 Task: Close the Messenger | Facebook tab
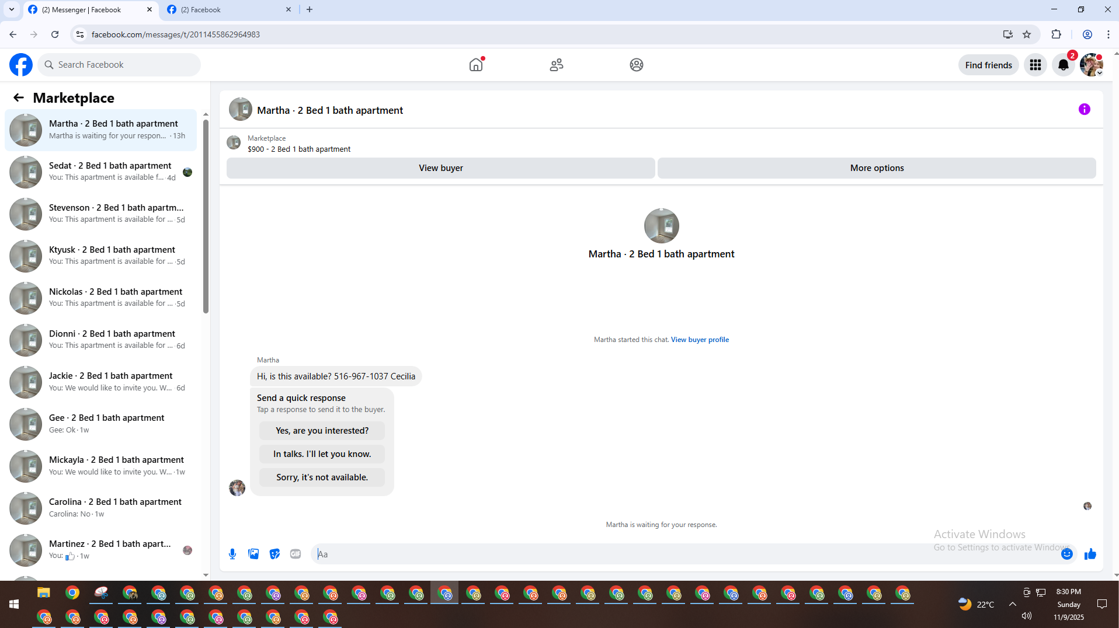coord(150,9)
